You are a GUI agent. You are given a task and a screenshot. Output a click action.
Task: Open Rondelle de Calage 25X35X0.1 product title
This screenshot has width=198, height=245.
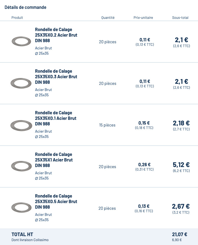[x=56, y=118]
